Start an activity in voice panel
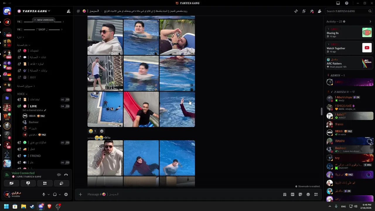This screenshot has height=211, width=375. coord(45,183)
